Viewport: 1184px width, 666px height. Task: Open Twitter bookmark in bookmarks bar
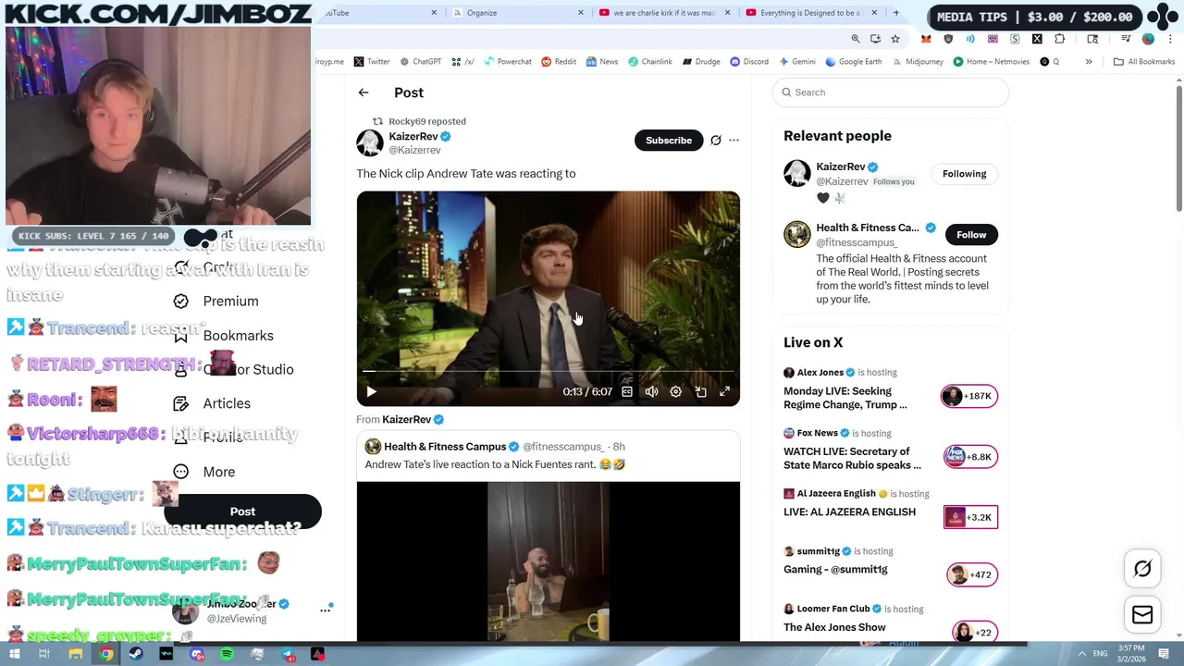click(x=372, y=62)
